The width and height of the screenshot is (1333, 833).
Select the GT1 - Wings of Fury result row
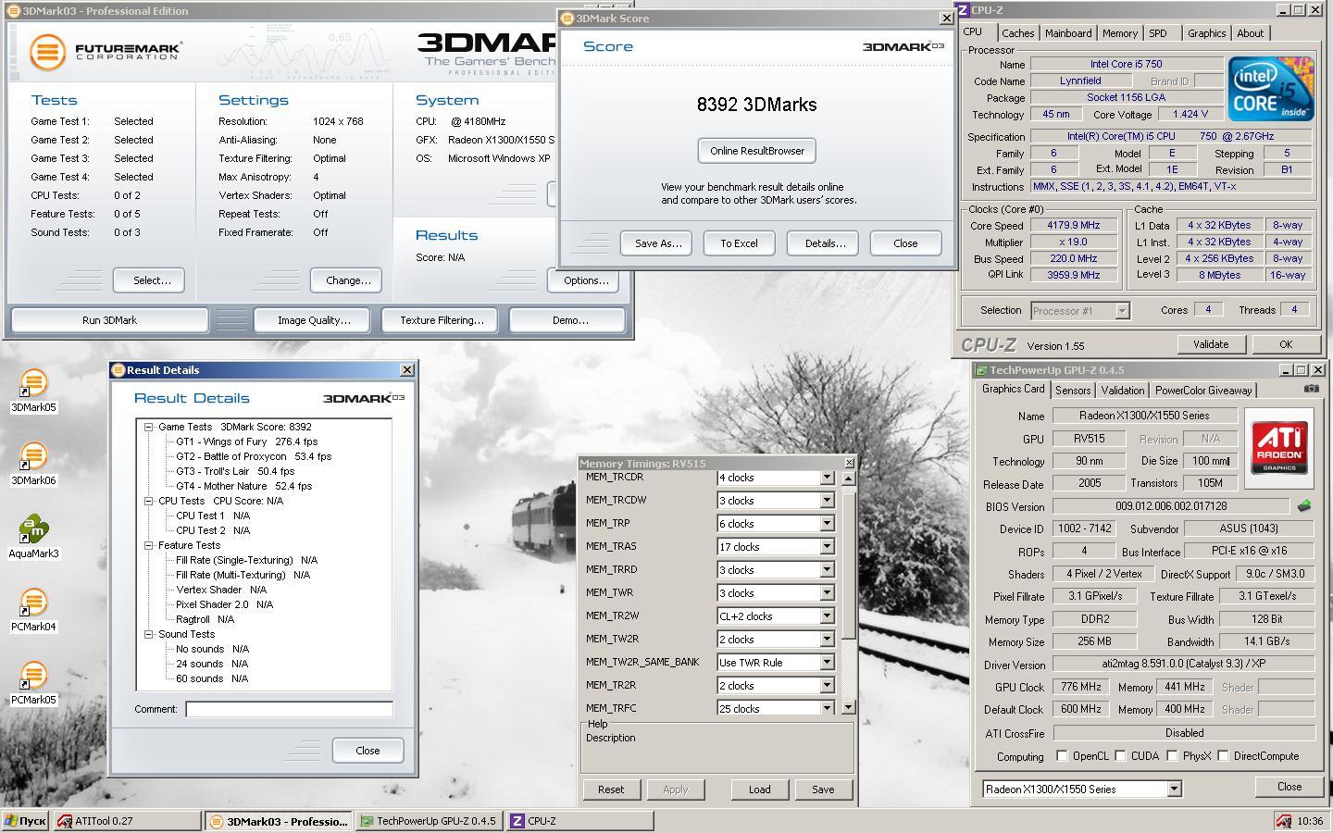(x=246, y=441)
